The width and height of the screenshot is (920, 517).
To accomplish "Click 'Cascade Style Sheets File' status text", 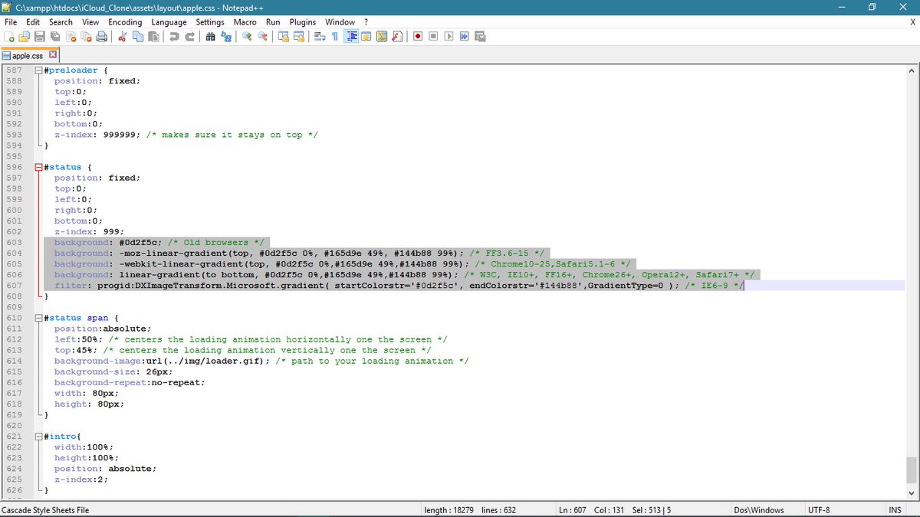I will pyautogui.click(x=45, y=510).
